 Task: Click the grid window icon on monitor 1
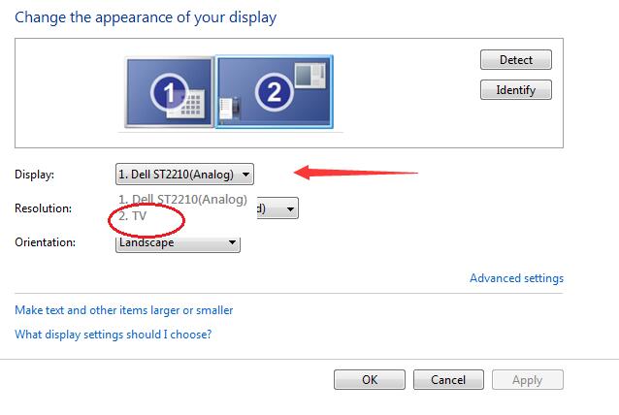pos(193,102)
